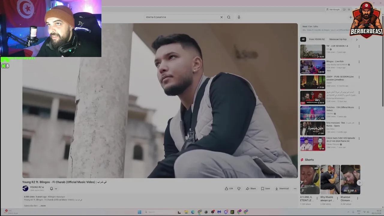Open hino maissara Dex Remix thumbnail
This screenshot has height=216, width=384.
coord(313,128)
